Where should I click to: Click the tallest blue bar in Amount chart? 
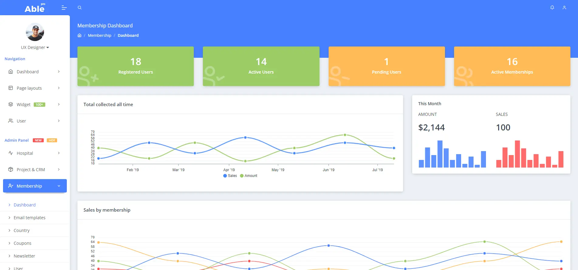tap(440, 154)
